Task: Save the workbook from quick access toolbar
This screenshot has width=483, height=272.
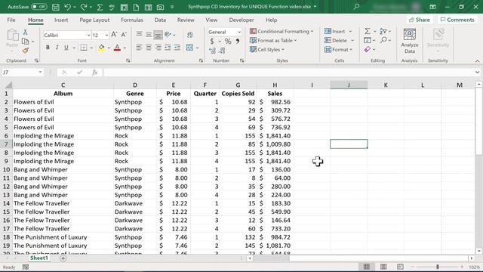Action: click(x=55, y=7)
